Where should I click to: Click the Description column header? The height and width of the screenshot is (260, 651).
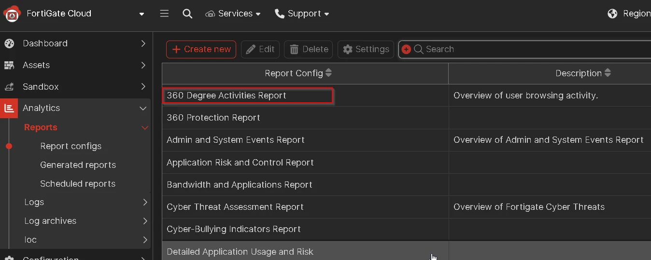click(x=550, y=73)
